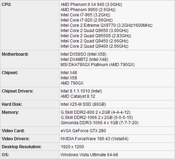Select eVGA GeForce GTX 280 text

[83, 131]
